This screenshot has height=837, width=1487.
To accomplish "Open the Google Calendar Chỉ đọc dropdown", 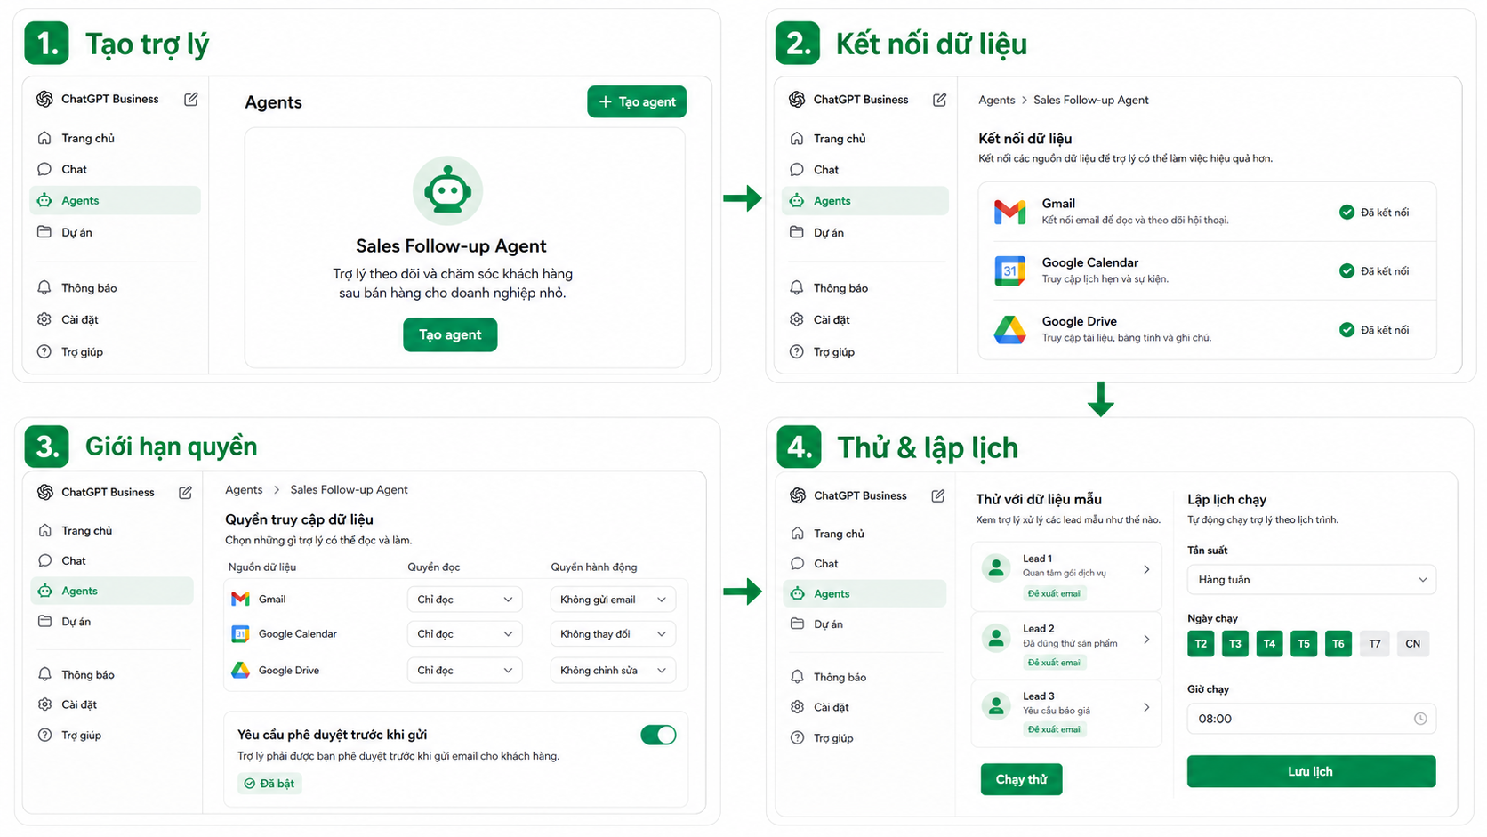I will (464, 634).
